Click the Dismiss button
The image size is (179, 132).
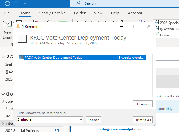(x=143, y=104)
